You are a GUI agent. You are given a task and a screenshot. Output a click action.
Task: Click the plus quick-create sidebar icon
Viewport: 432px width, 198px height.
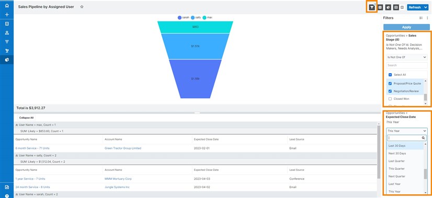[7, 15]
